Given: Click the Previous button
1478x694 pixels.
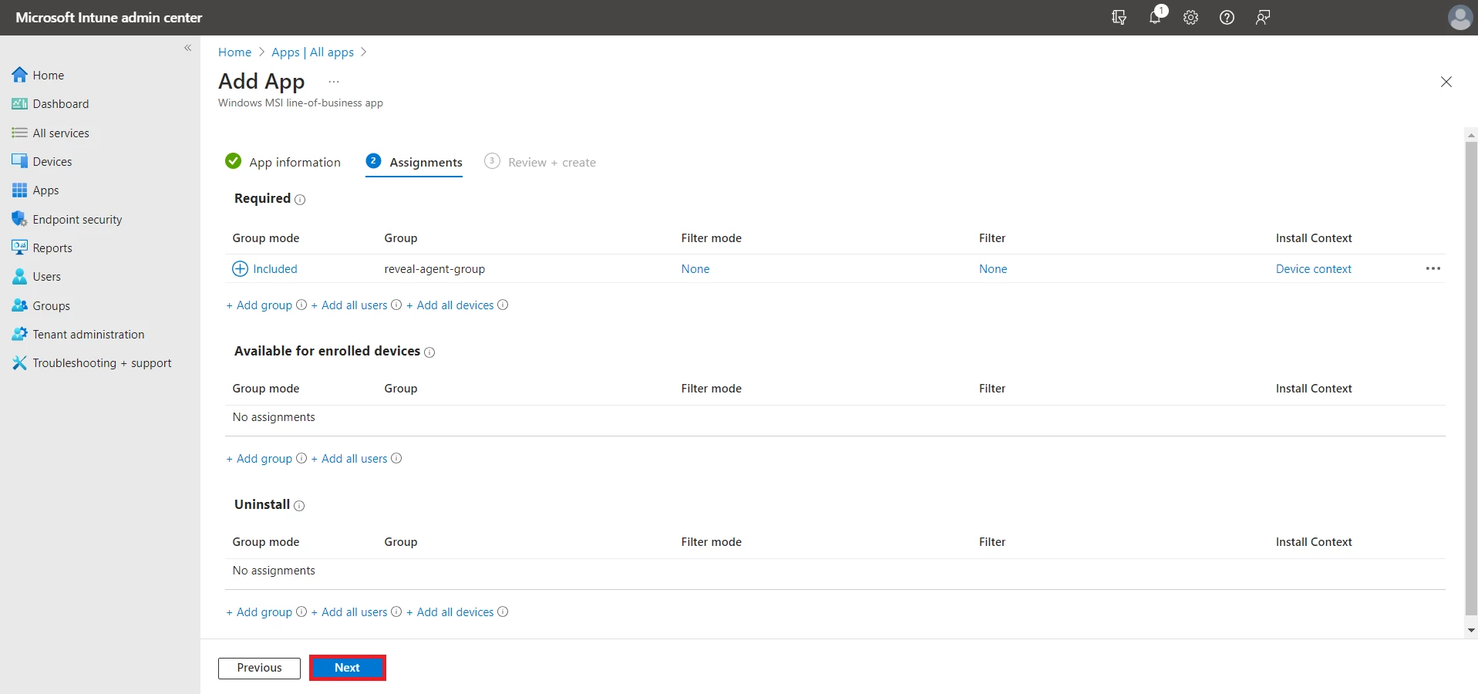Looking at the screenshot, I should click(259, 668).
